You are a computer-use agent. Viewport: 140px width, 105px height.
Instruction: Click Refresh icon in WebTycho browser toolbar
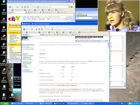[39, 29]
